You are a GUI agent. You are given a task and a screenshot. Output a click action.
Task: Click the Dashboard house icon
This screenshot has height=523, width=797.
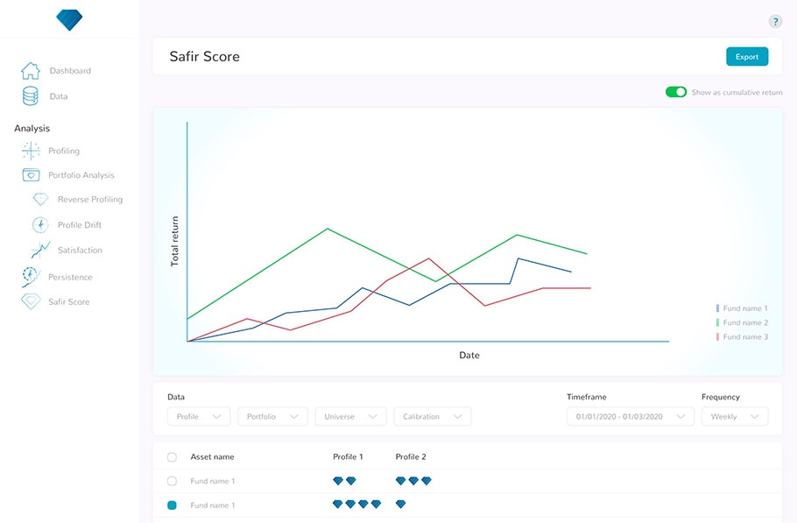(x=31, y=71)
